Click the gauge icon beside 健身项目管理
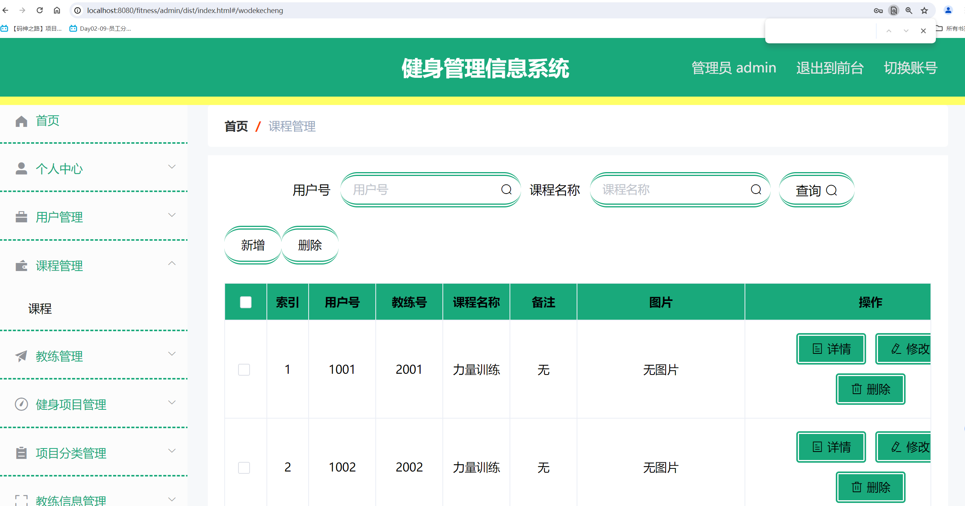 tap(21, 404)
